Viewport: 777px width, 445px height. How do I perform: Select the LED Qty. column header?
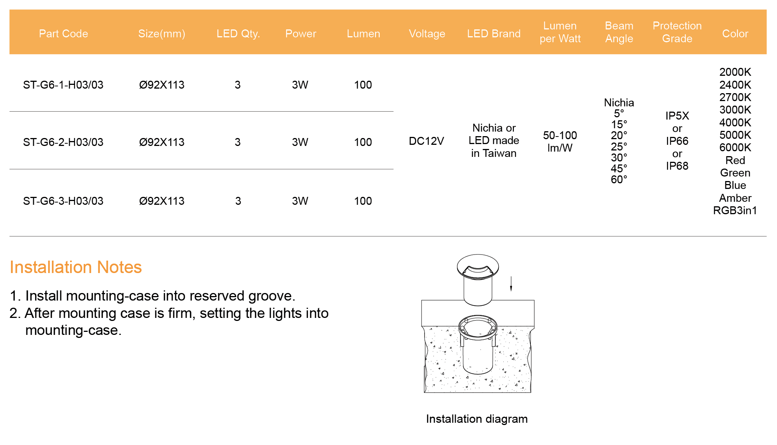[238, 34]
